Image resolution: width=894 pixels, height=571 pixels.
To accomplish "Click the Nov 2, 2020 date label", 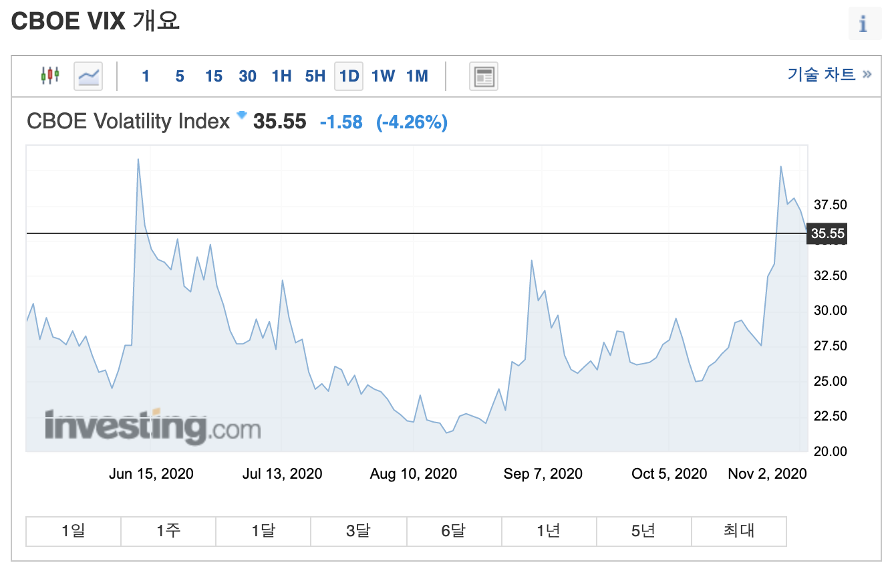I will [x=768, y=474].
